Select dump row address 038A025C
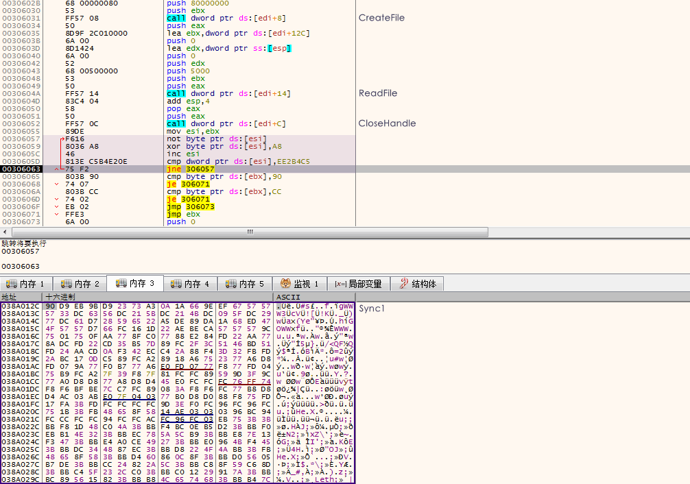The image size is (690, 484). tap(21, 449)
